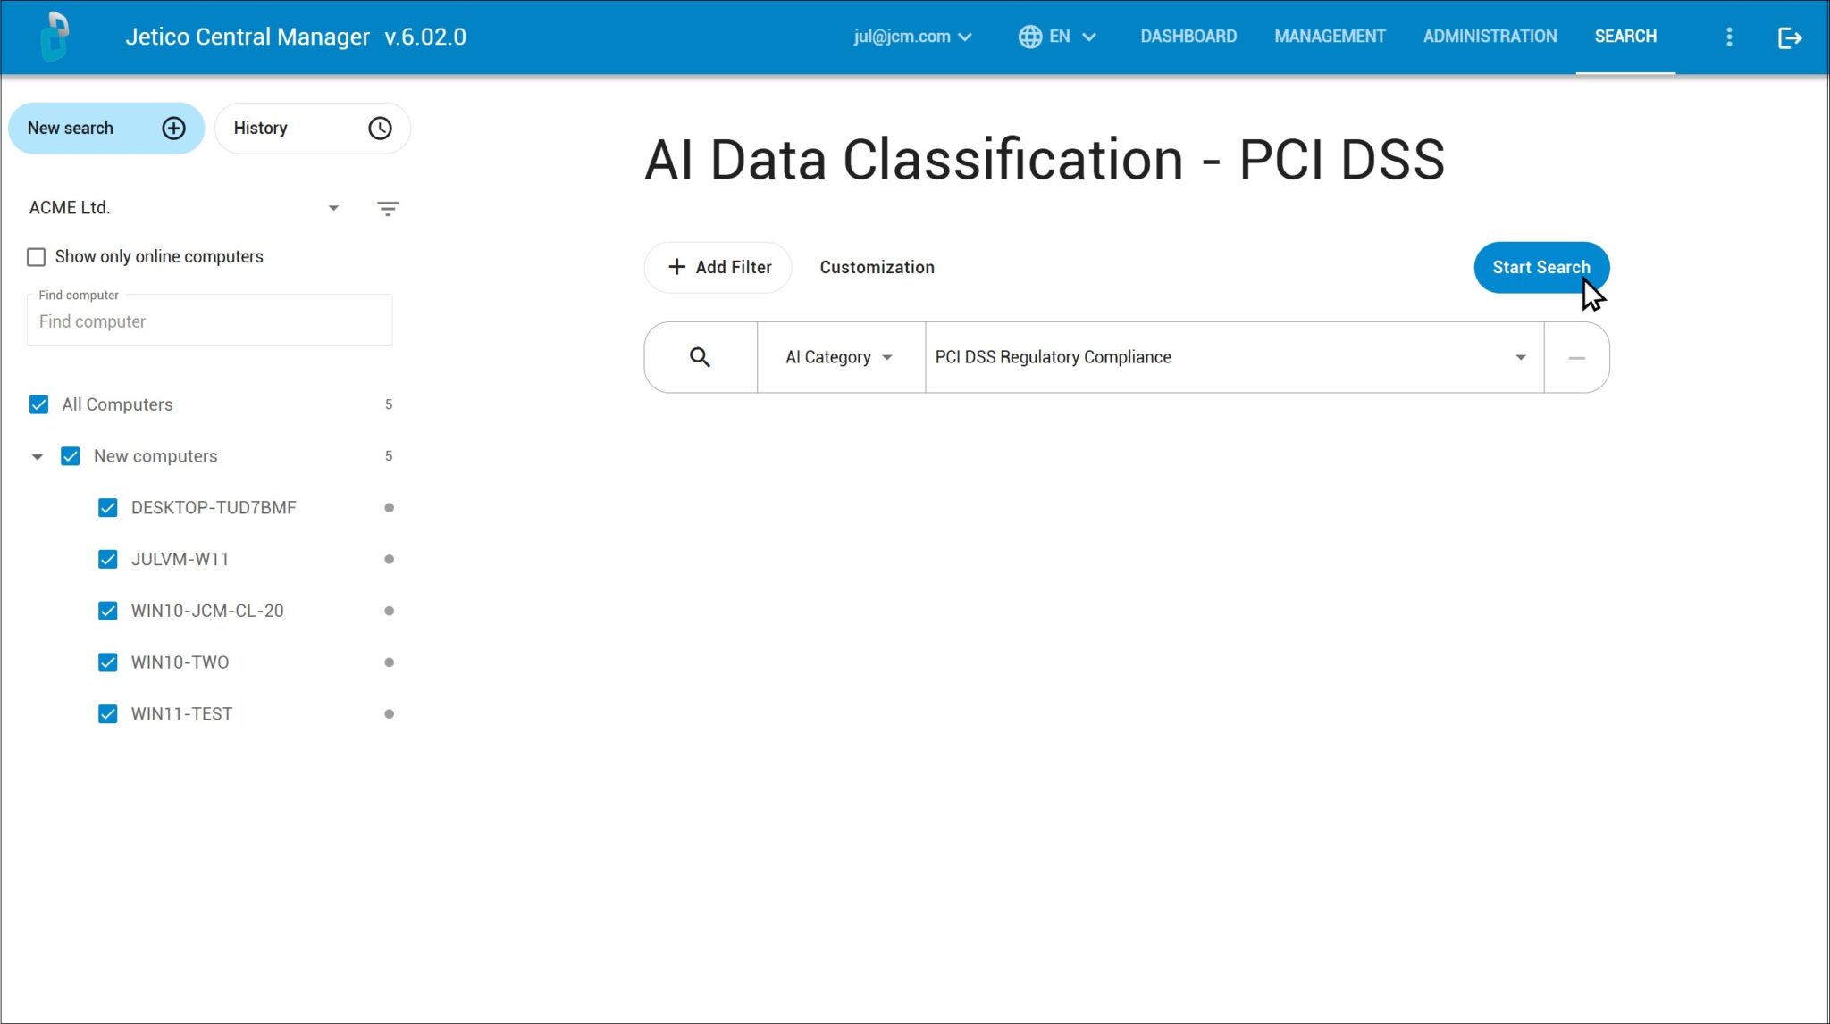Go to the DASHBOARD tab

click(x=1188, y=37)
